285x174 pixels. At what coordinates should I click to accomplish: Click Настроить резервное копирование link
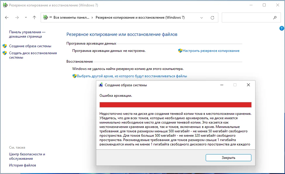click(211, 51)
